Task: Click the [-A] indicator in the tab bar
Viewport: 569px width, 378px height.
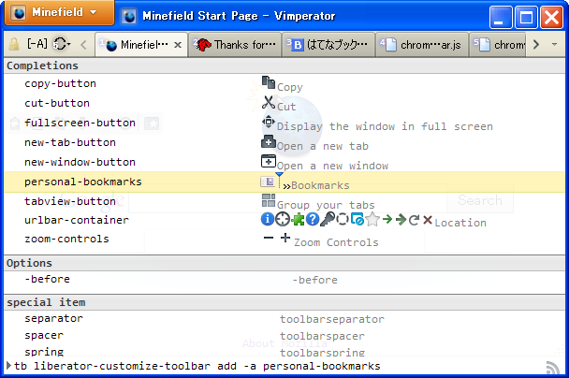Action: click(37, 44)
